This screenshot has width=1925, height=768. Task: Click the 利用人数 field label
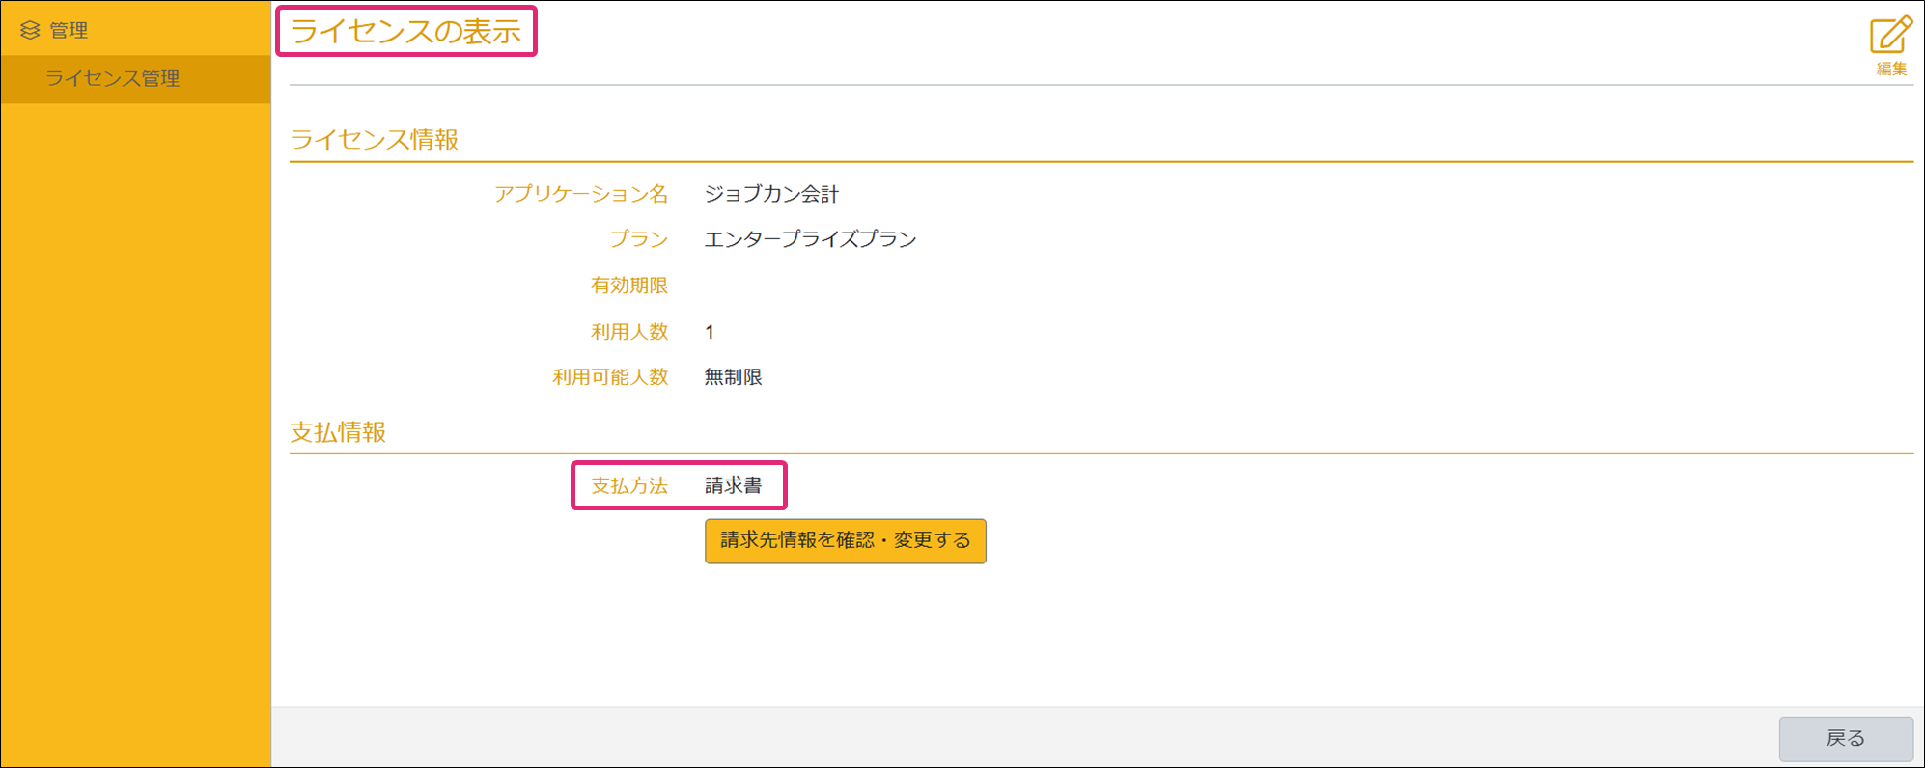(x=628, y=332)
